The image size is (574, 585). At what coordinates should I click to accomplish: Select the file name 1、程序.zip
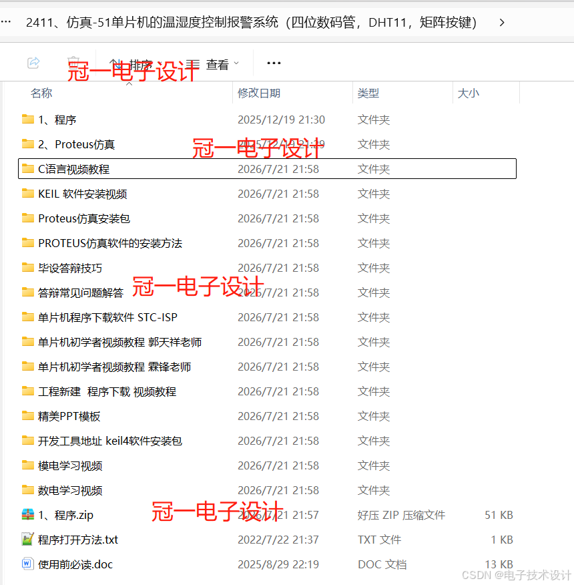tap(65, 515)
